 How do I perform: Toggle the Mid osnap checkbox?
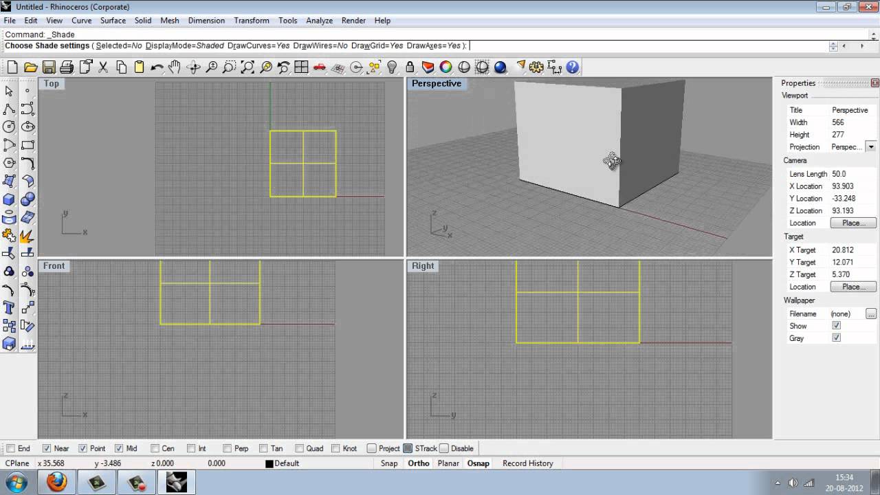tap(119, 448)
